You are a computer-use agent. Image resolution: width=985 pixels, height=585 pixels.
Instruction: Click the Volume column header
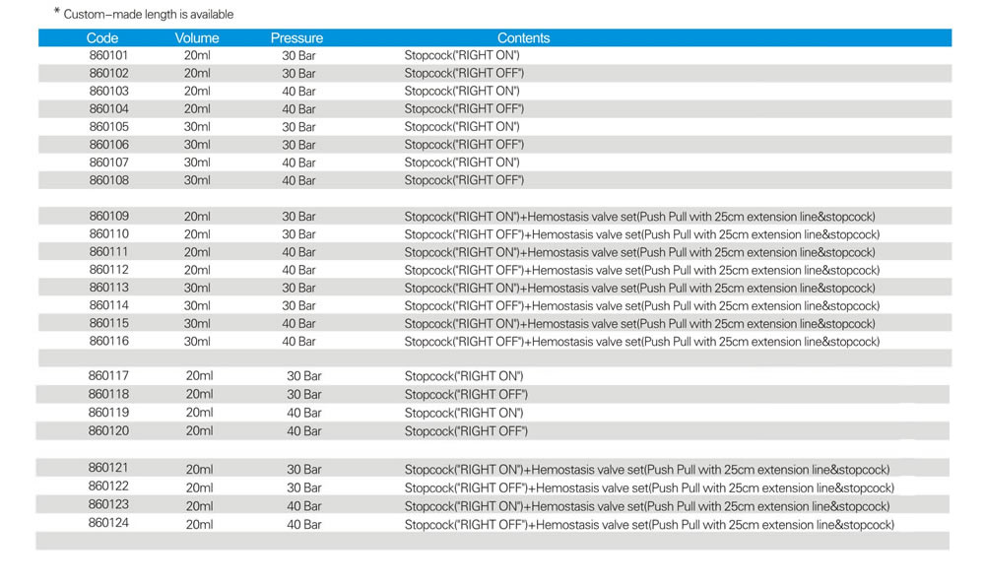pyautogui.click(x=197, y=38)
